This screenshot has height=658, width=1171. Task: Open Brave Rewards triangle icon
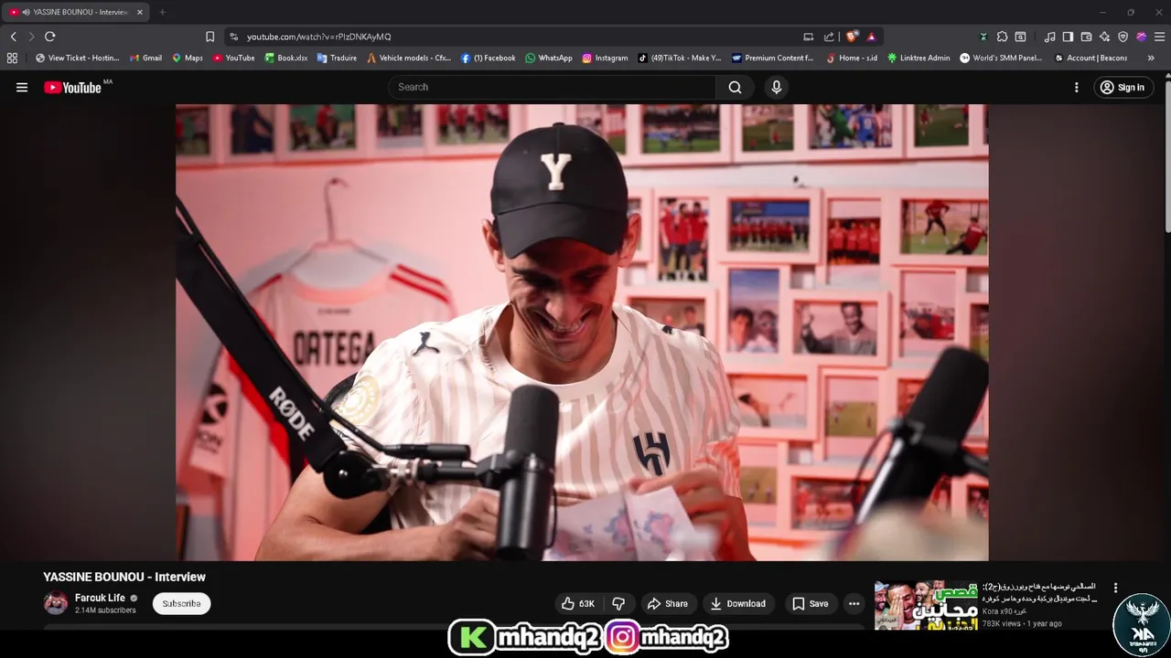[x=872, y=37]
